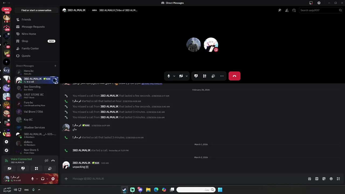Image resolution: width=345 pixels, height=194 pixels.
Task: Hang up with the red disconnect button
Action: point(234,76)
